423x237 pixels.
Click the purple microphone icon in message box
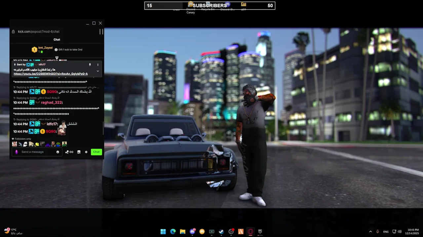coord(17,152)
